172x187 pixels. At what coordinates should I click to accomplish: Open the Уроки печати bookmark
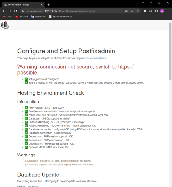click(x=61, y=17)
